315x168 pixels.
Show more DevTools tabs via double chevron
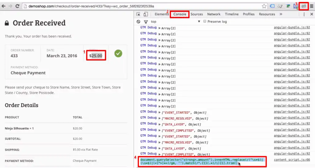point(281,14)
